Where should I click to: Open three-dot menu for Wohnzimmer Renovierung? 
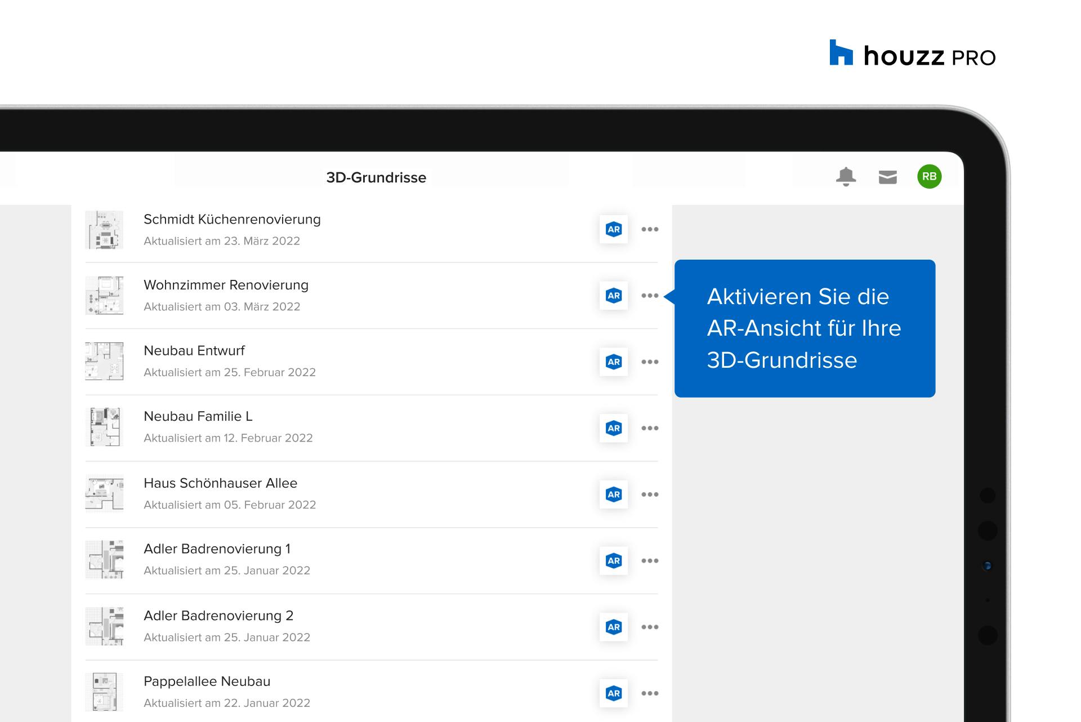point(650,296)
